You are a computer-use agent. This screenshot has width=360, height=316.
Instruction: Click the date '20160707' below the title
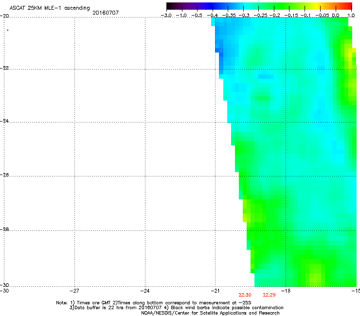(106, 13)
